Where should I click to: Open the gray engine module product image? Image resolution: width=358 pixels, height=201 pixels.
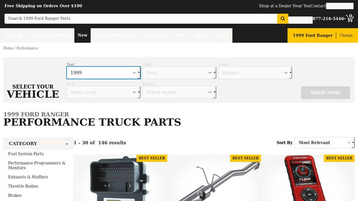(x=120, y=178)
